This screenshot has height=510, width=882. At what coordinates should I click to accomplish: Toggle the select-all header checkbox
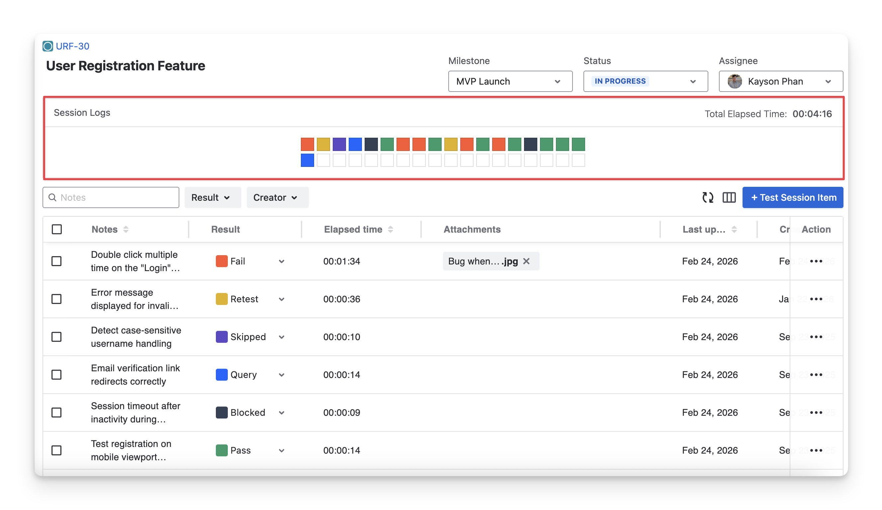click(57, 230)
